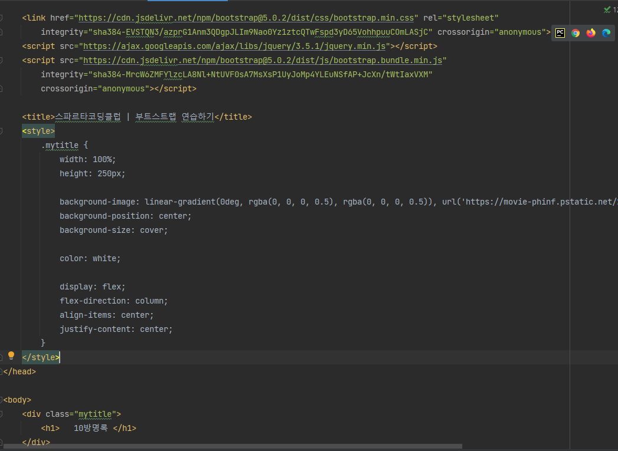
Task: Click rel="stylesheet" attribute
Action: coord(461,18)
